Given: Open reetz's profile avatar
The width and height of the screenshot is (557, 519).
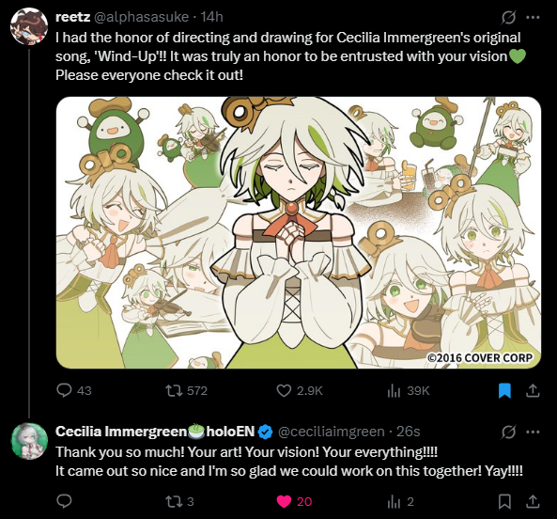Looking at the screenshot, I should (29, 26).
